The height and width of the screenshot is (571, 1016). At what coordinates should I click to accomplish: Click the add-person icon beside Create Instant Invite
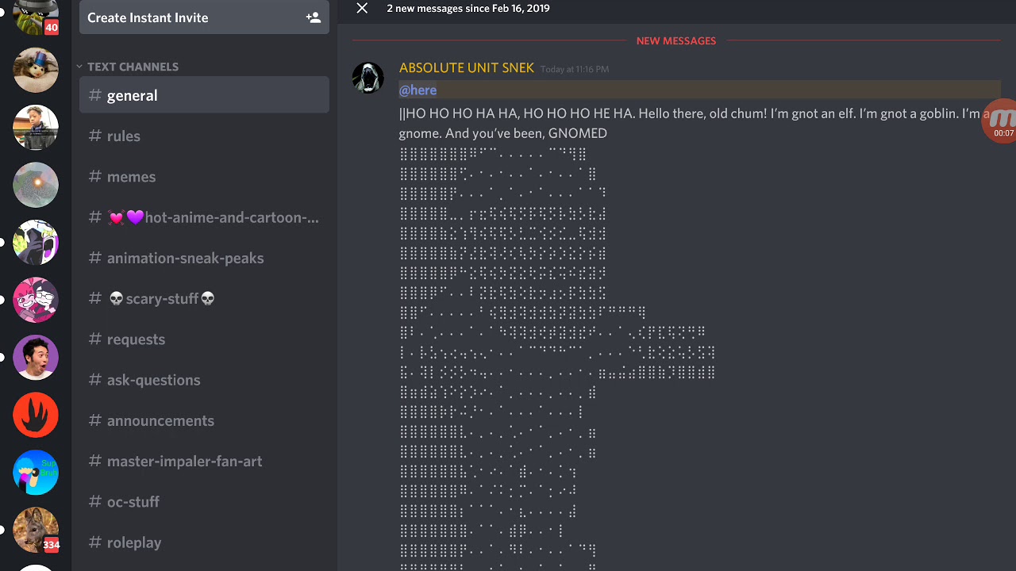click(313, 17)
